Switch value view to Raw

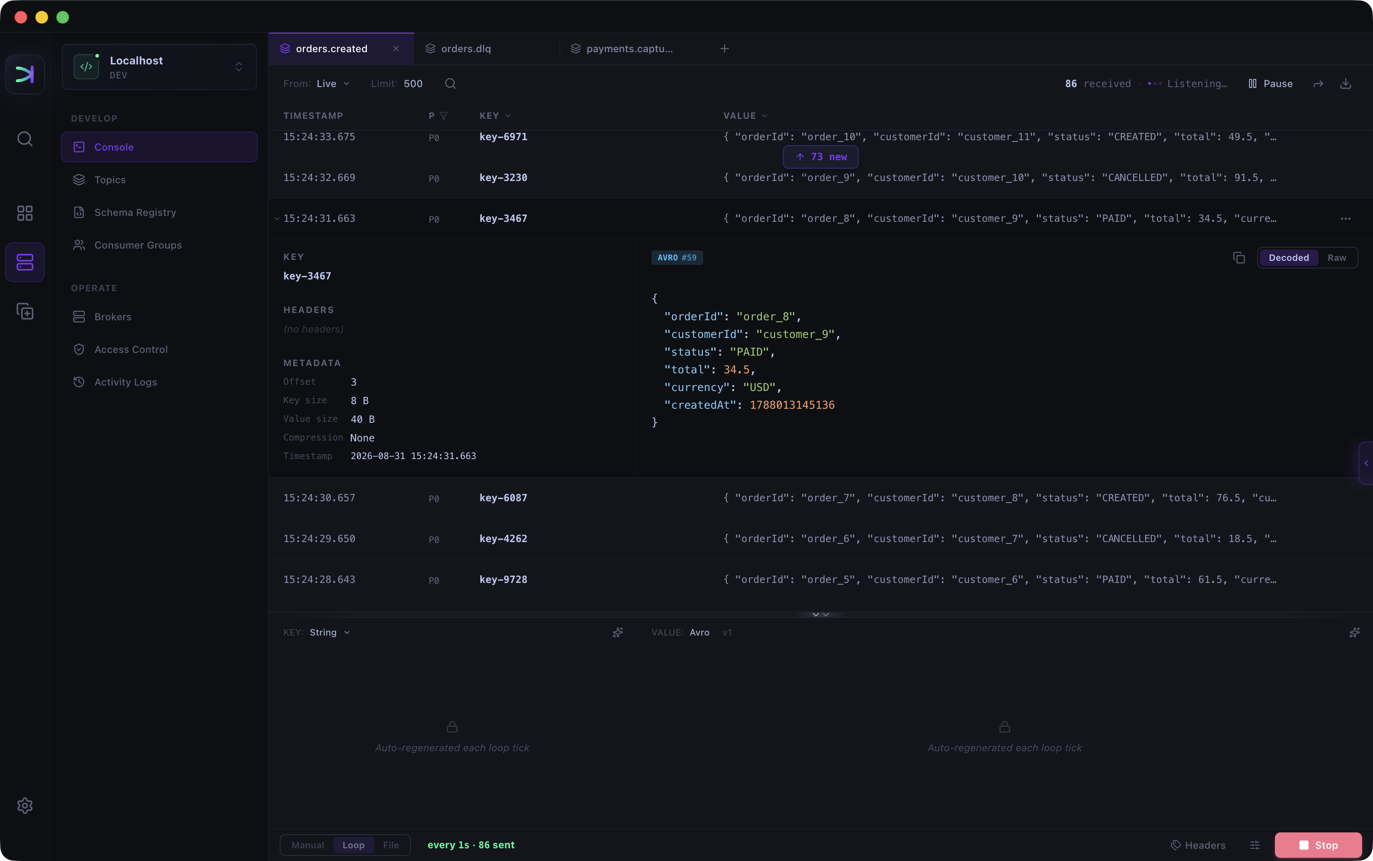tap(1337, 258)
